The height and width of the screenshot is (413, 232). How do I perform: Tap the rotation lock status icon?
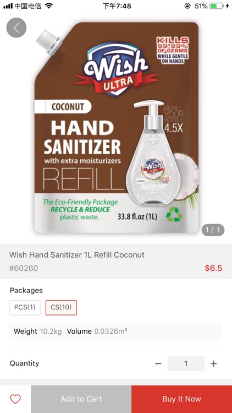pos(187,6)
